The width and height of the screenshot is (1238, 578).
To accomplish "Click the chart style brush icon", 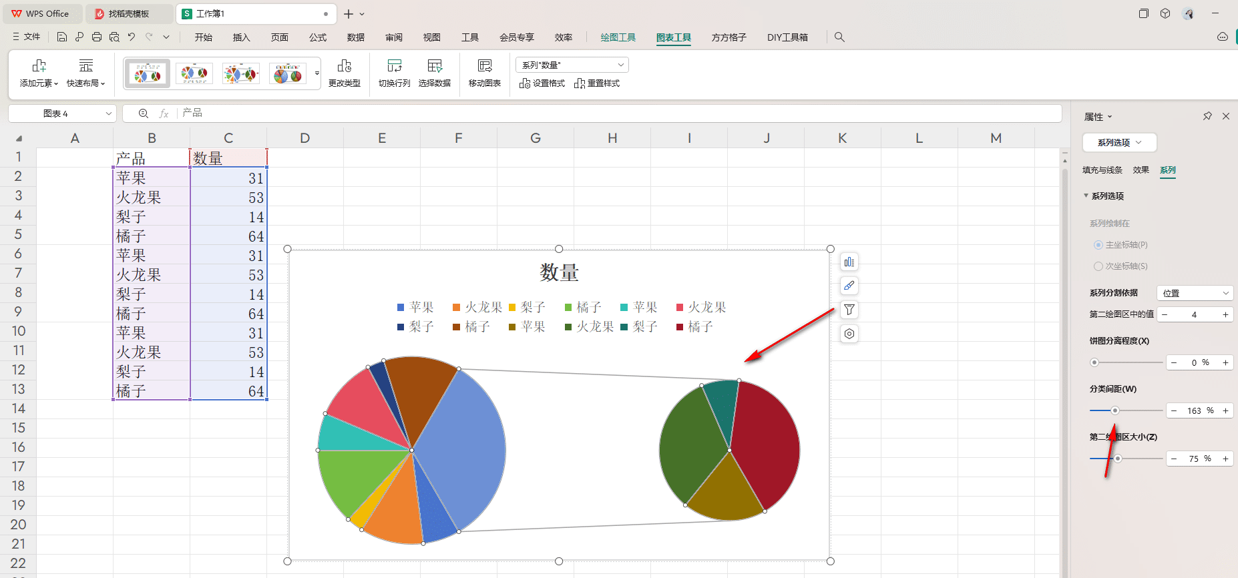I will point(849,286).
